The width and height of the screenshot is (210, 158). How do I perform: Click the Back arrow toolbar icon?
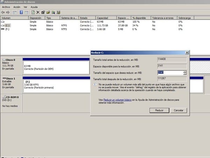tap(3, 12)
